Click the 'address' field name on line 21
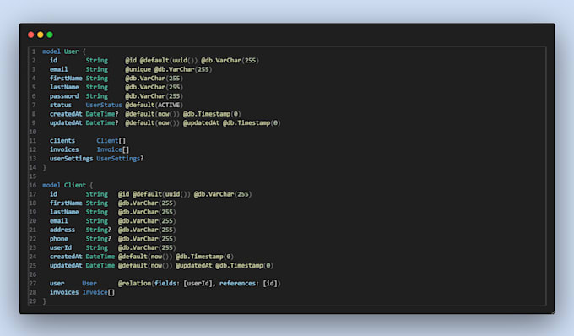The image size is (574, 336). 62,230
